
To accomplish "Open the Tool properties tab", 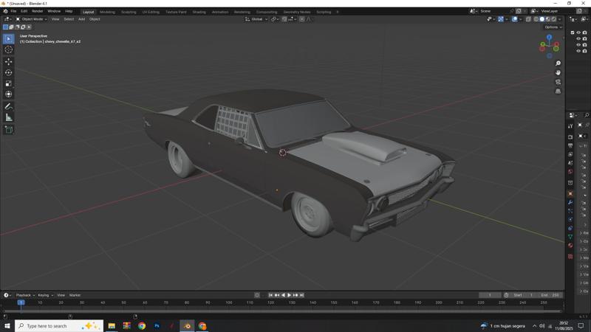I will click(570, 126).
